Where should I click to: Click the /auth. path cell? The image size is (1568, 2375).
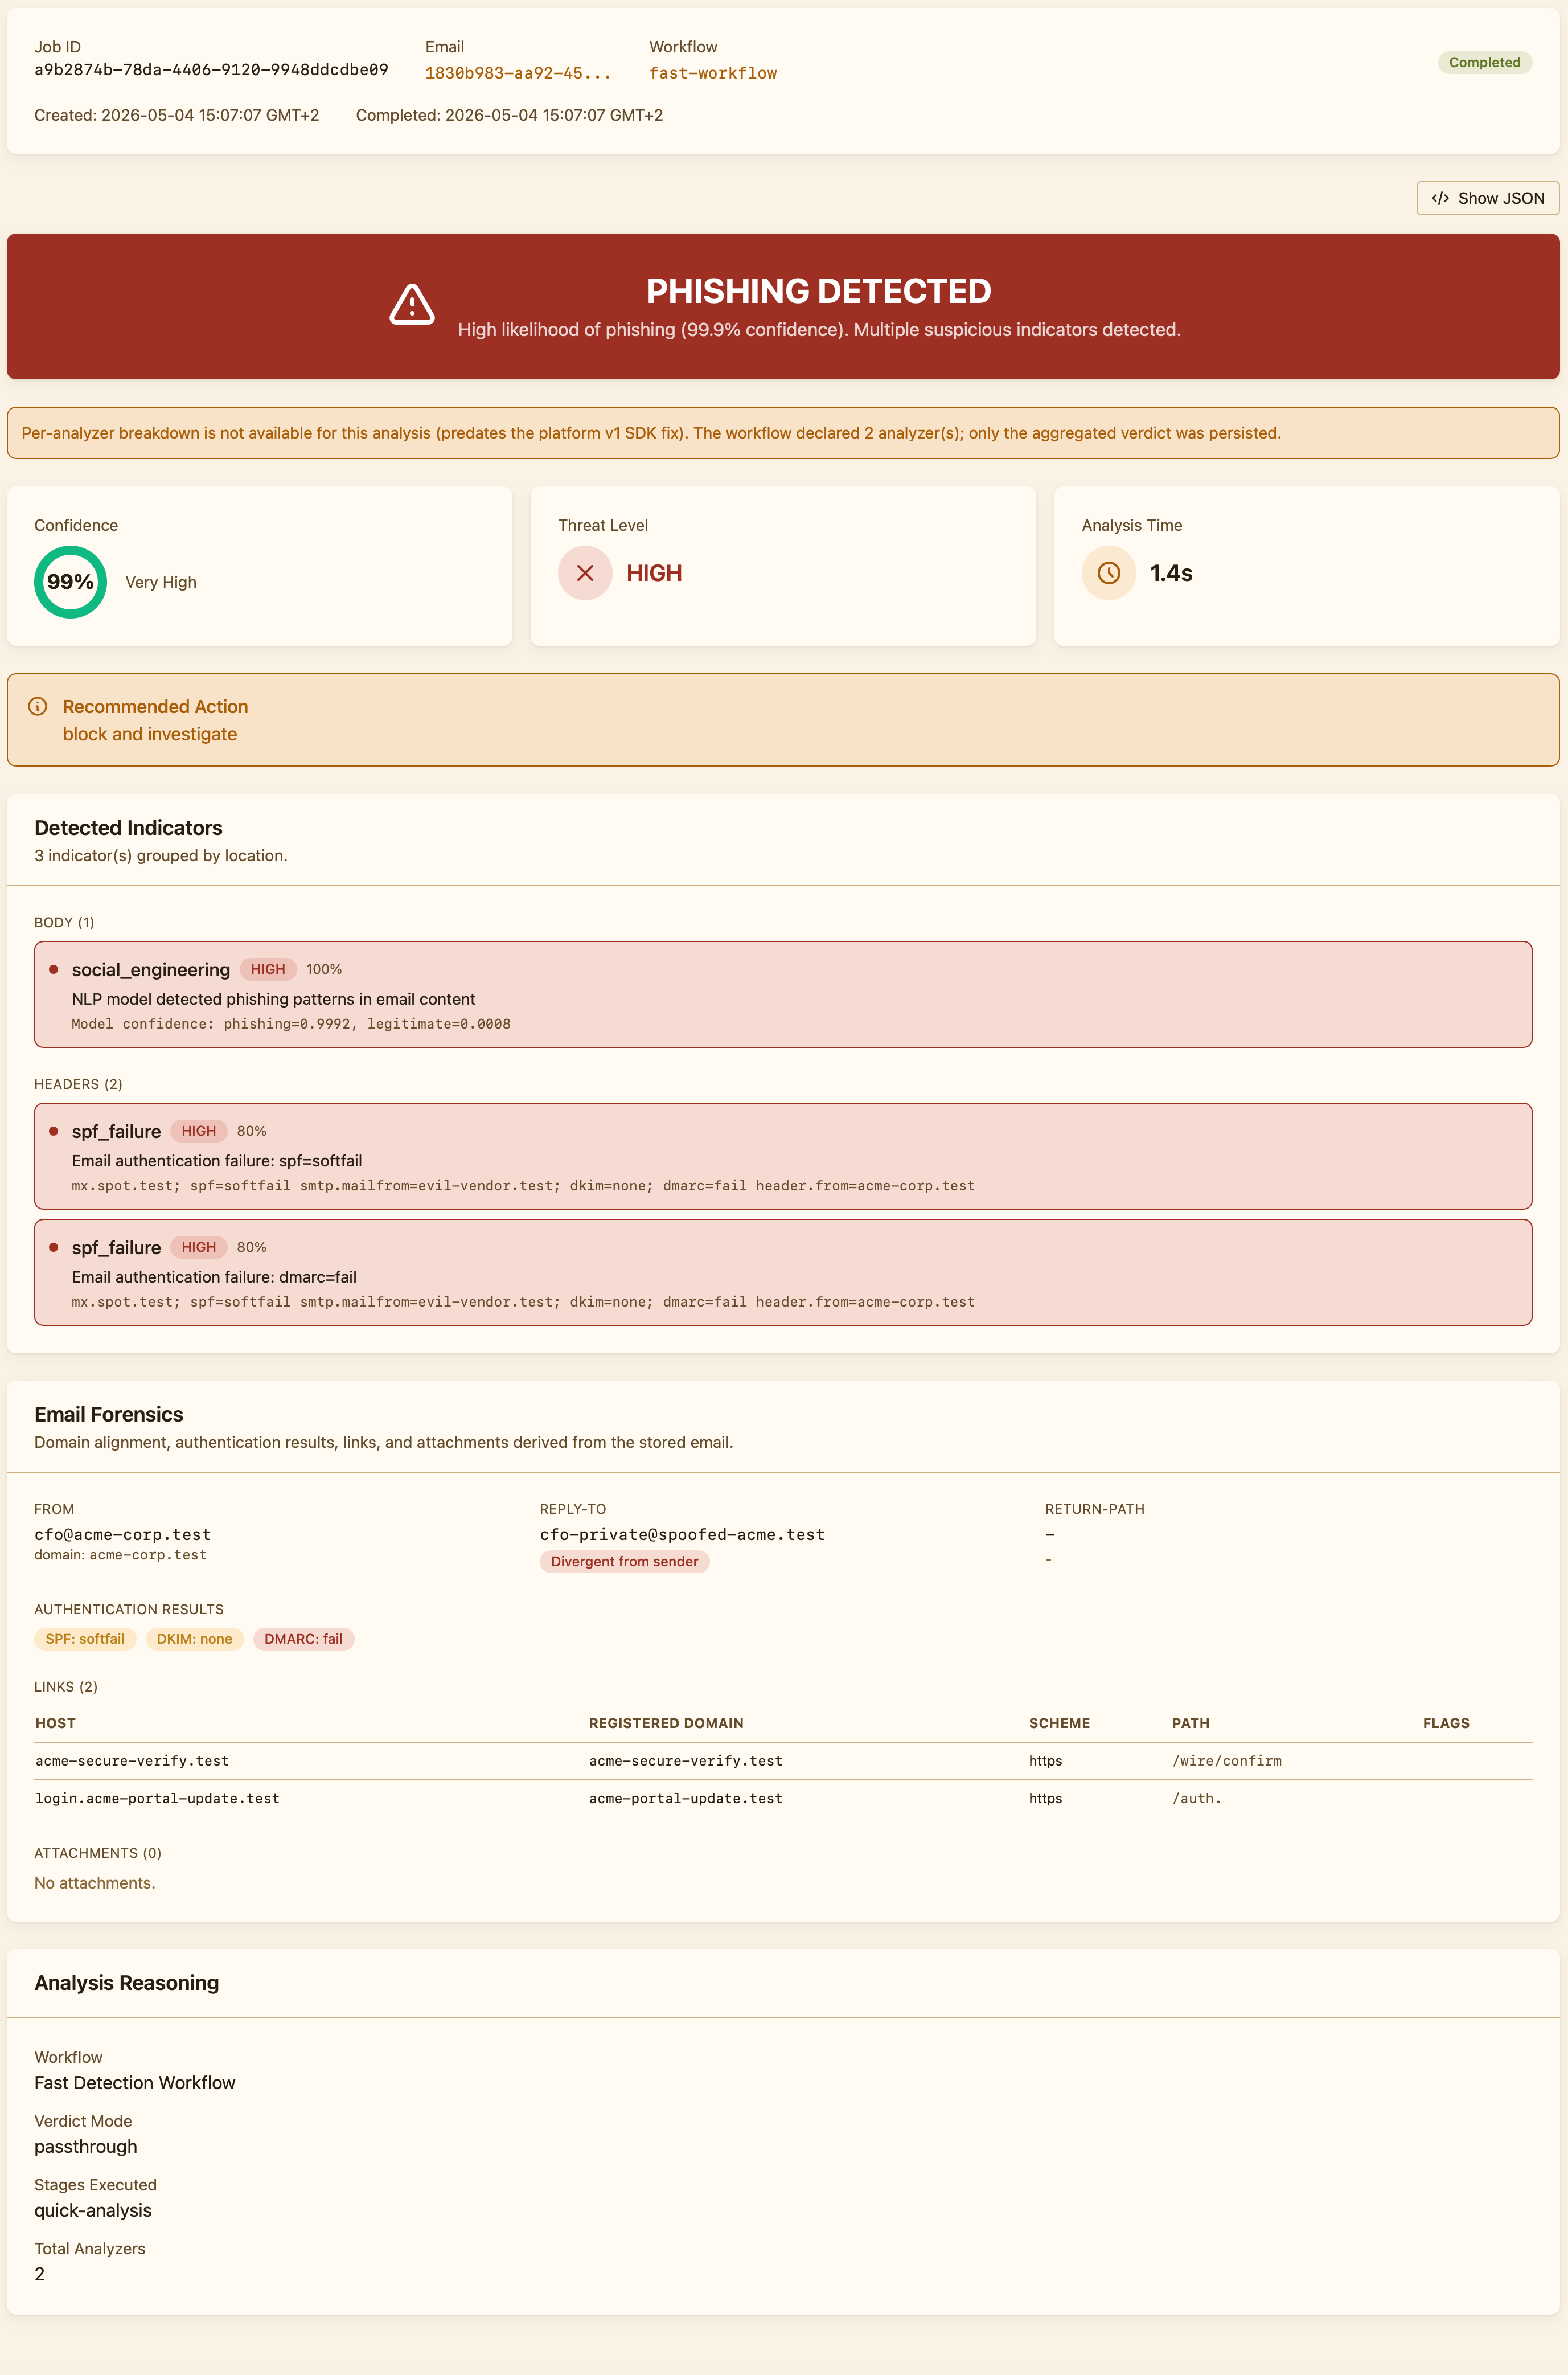[x=1197, y=1799]
